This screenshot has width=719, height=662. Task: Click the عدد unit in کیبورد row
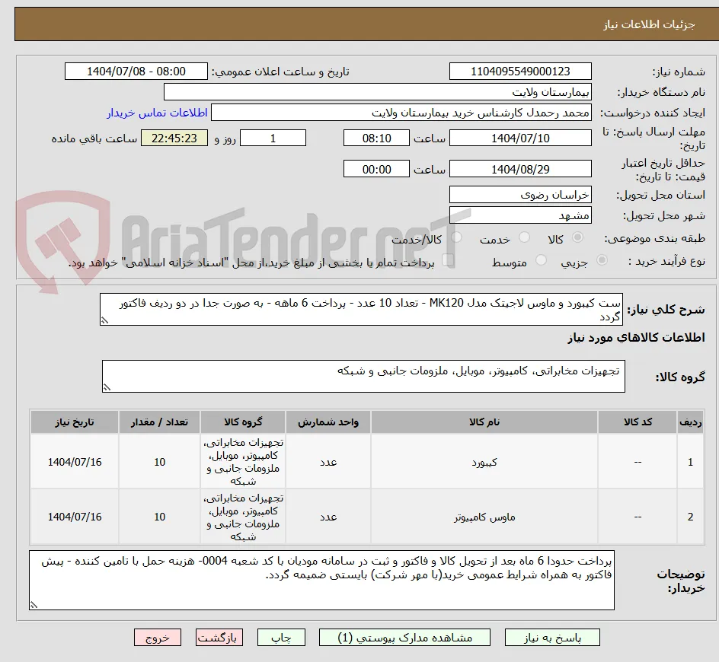(328, 462)
